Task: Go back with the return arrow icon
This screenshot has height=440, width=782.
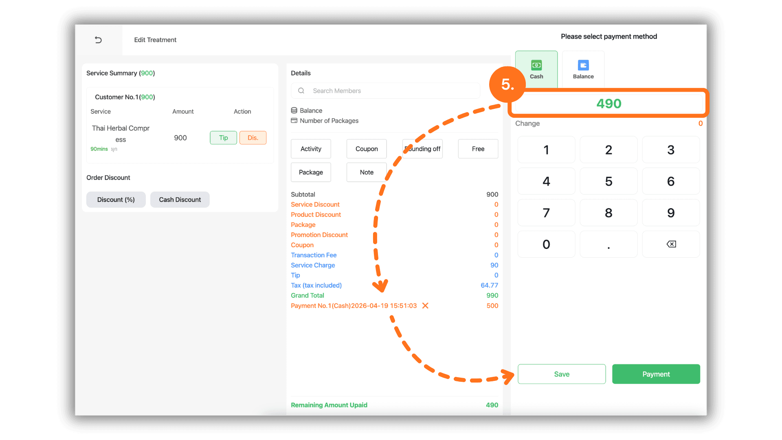Action: 98,40
